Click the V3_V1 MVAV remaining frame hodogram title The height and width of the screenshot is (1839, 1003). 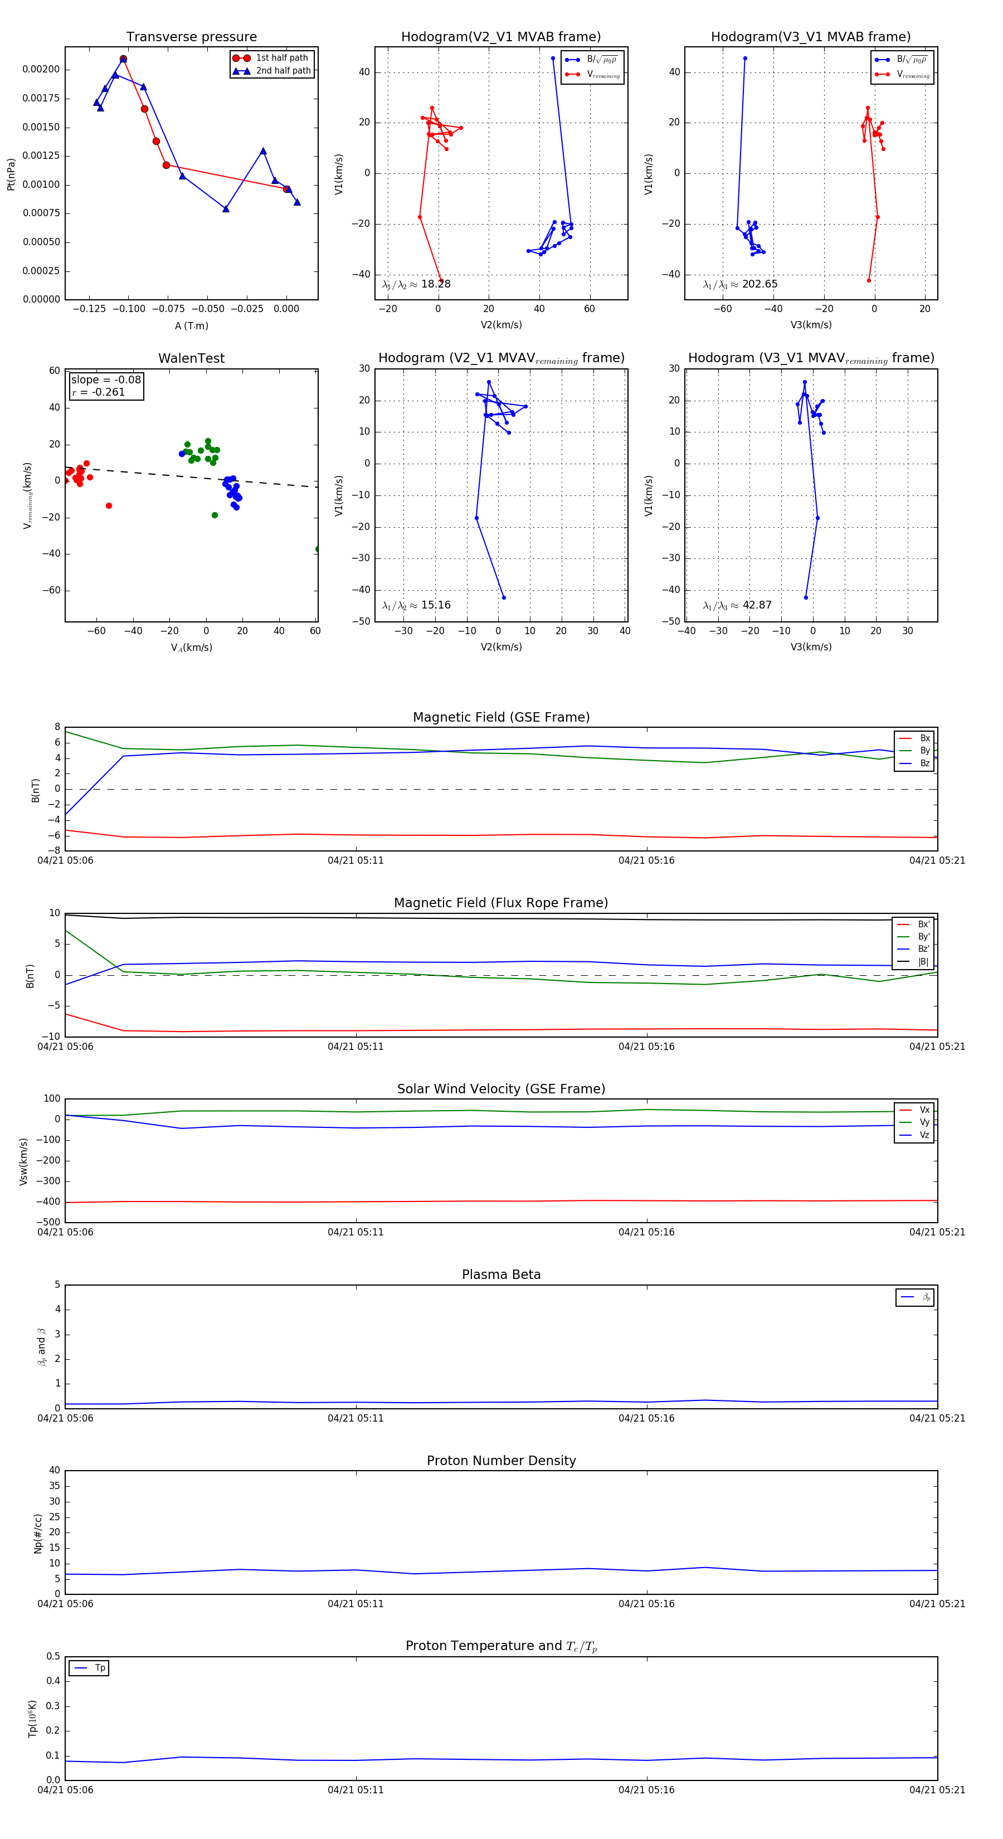[811, 358]
